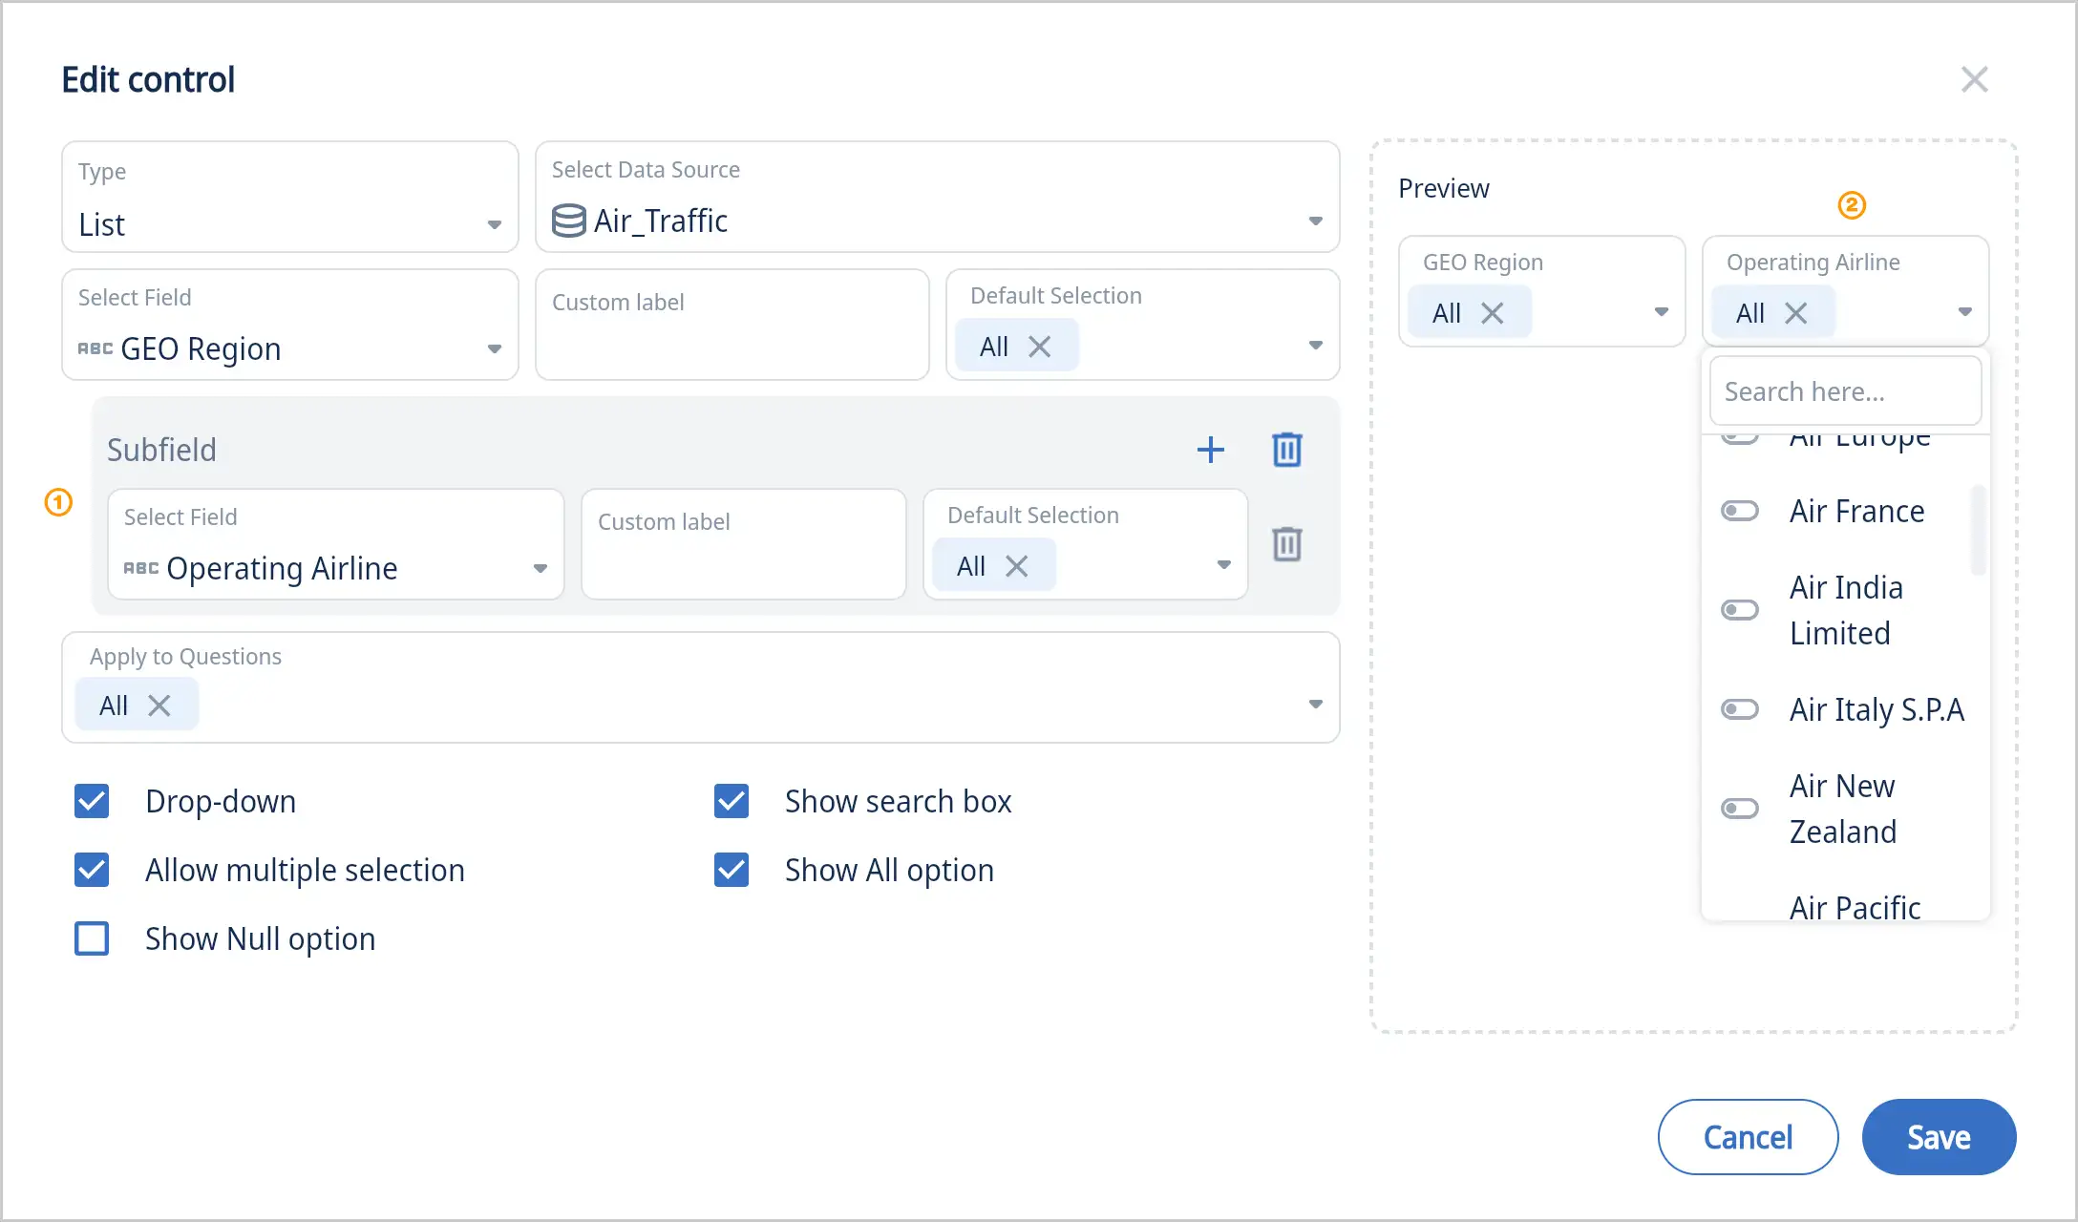
Task: Click into the Search here field
Action: coord(1845,391)
